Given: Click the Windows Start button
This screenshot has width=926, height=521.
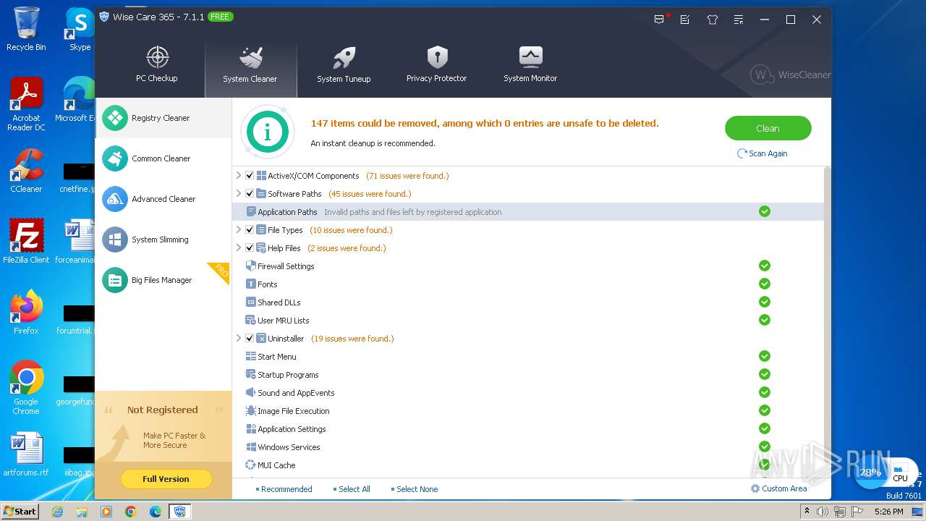Looking at the screenshot, I should (20, 511).
